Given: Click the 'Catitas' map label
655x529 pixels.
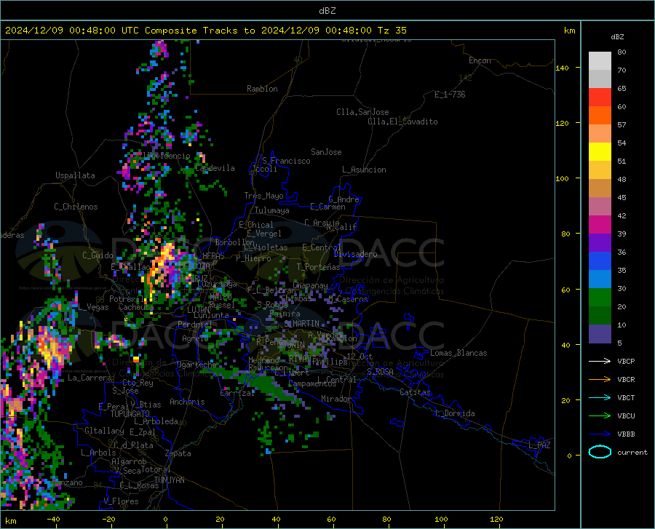Looking at the screenshot, I should (x=415, y=392).
